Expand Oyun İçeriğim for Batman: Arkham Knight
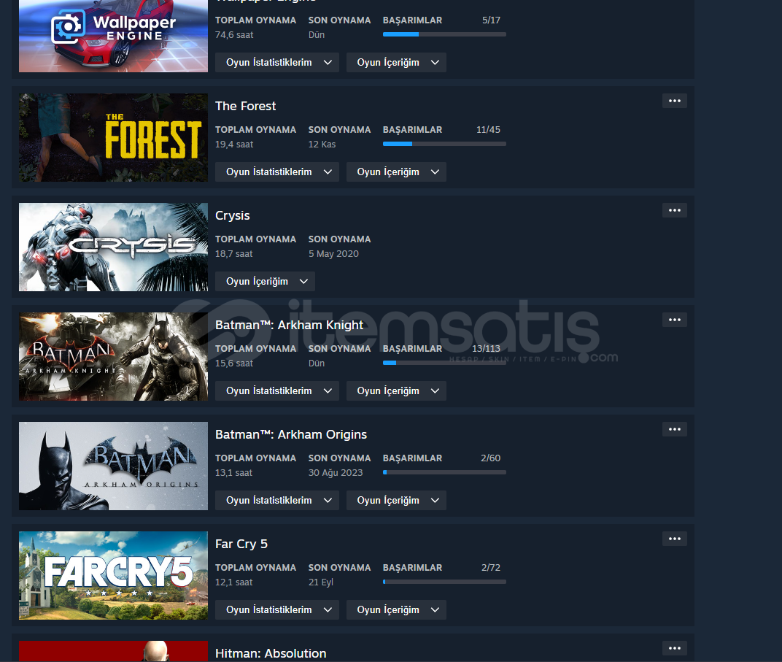This screenshot has width=782, height=662. click(396, 390)
